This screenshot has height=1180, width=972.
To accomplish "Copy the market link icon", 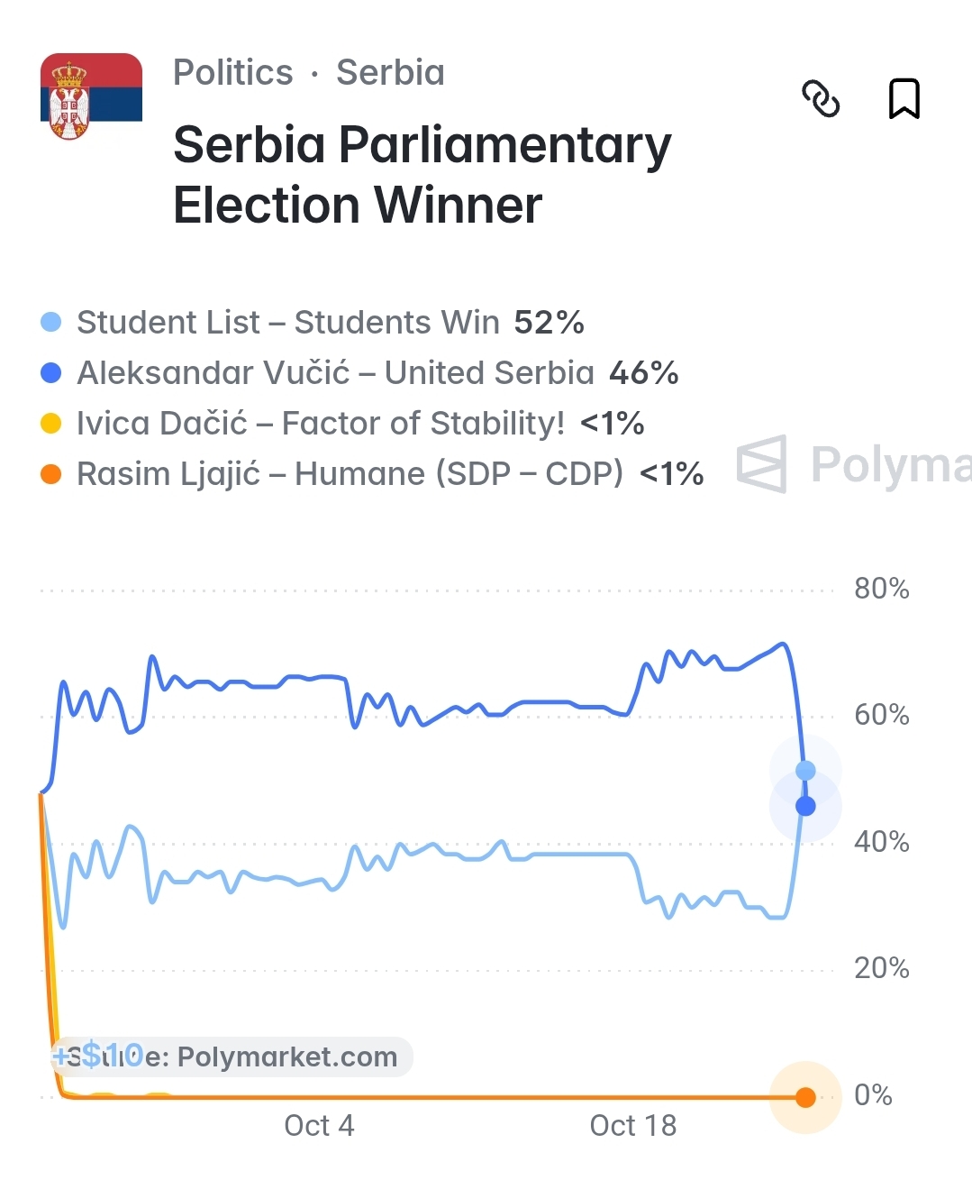I will 821,99.
